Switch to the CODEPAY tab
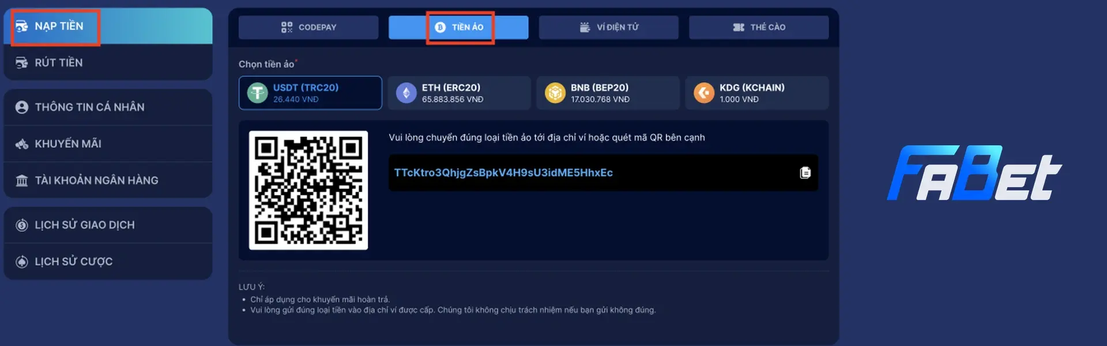The height and width of the screenshot is (346, 1107). [308, 27]
